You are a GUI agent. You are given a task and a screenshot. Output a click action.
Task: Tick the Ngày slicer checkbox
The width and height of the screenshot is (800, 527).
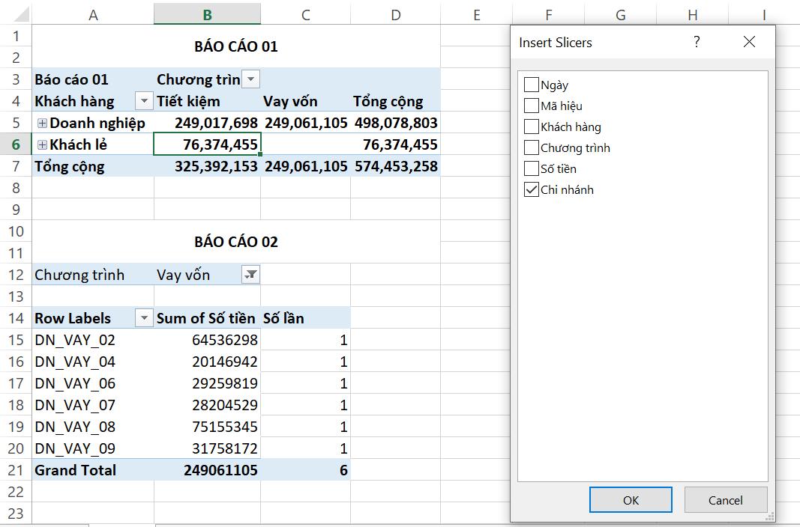532,85
